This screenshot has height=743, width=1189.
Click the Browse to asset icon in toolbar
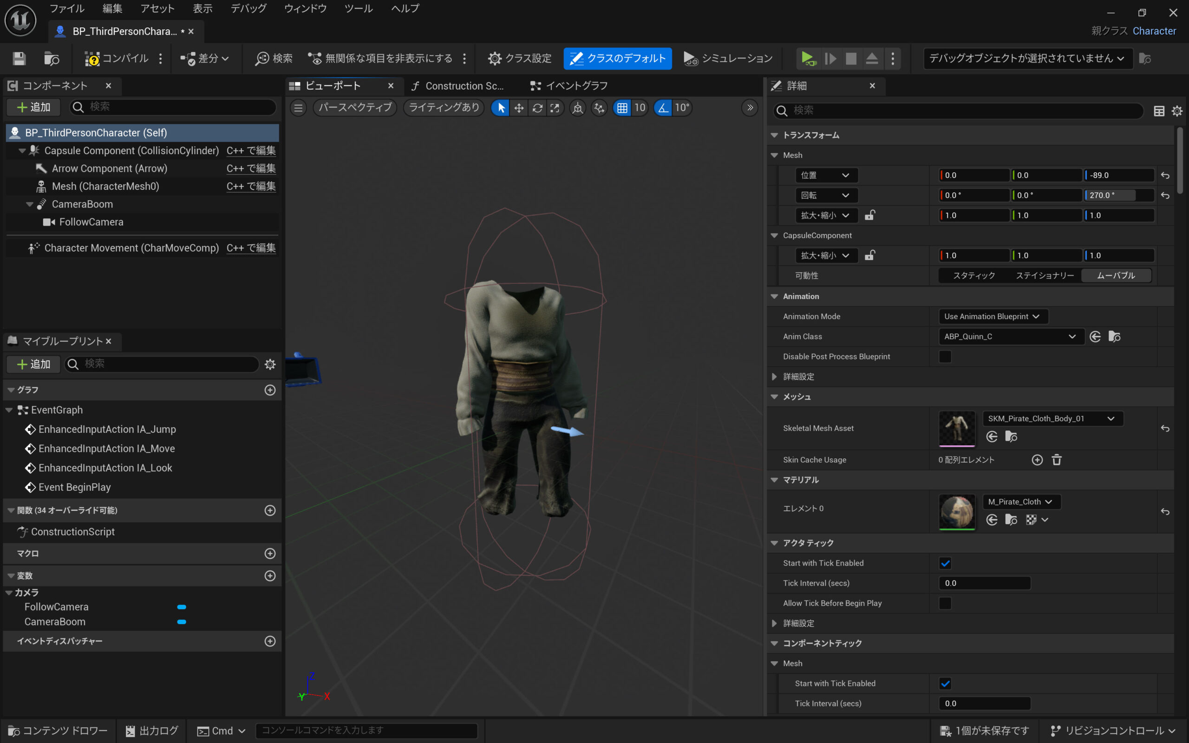click(51, 59)
